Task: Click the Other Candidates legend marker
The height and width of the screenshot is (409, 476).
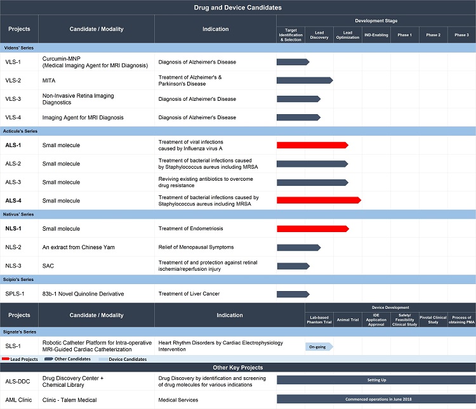Action: [49, 359]
